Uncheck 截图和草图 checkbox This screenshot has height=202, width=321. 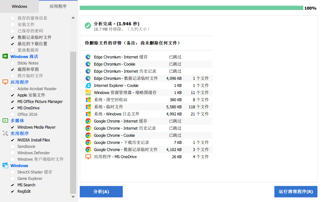pyautogui.click(x=12, y=69)
